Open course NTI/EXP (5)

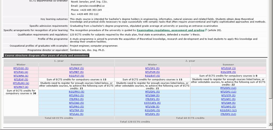click(x=21, y=79)
